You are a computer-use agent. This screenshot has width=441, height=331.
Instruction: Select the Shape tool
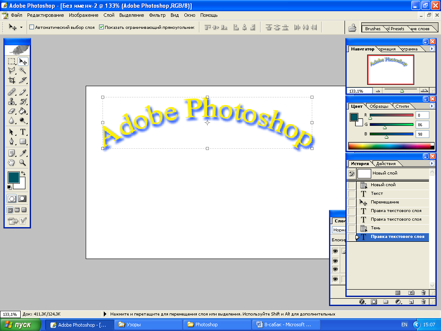tap(23, 141)
